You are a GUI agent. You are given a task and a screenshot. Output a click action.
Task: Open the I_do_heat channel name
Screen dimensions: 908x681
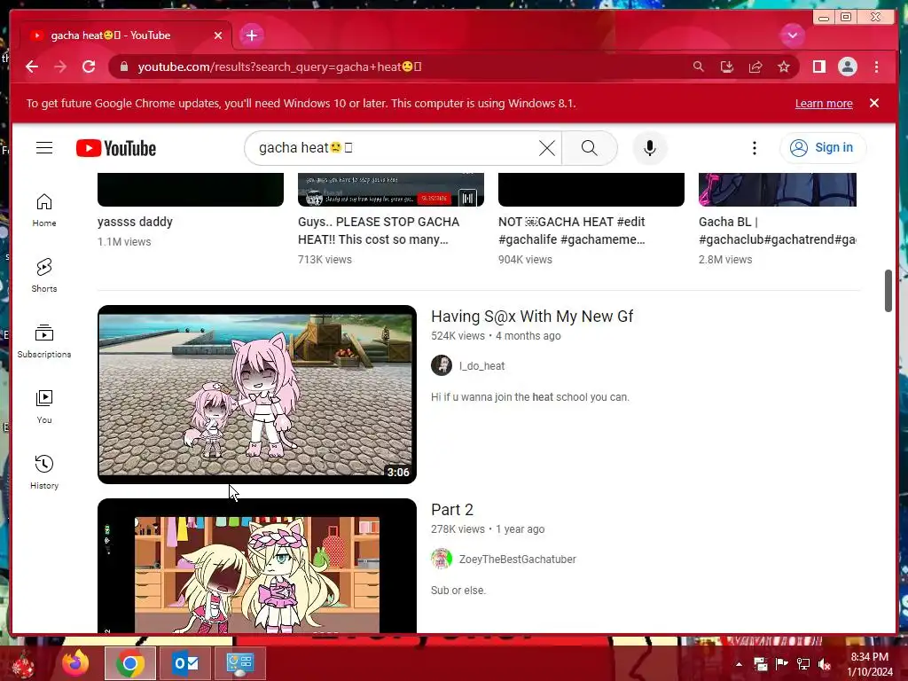pyautogui.click(x=481, y=366)
